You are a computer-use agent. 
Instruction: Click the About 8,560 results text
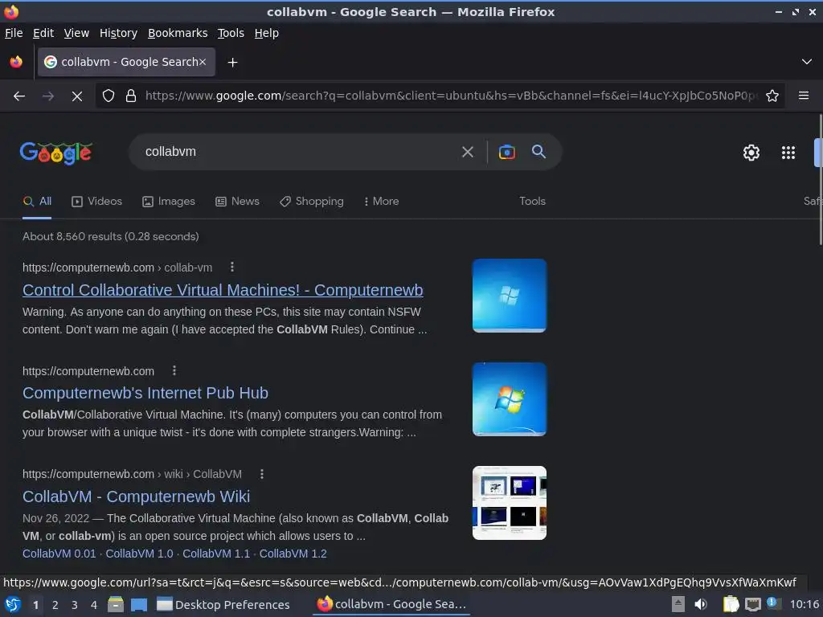(x=111, y=237)
